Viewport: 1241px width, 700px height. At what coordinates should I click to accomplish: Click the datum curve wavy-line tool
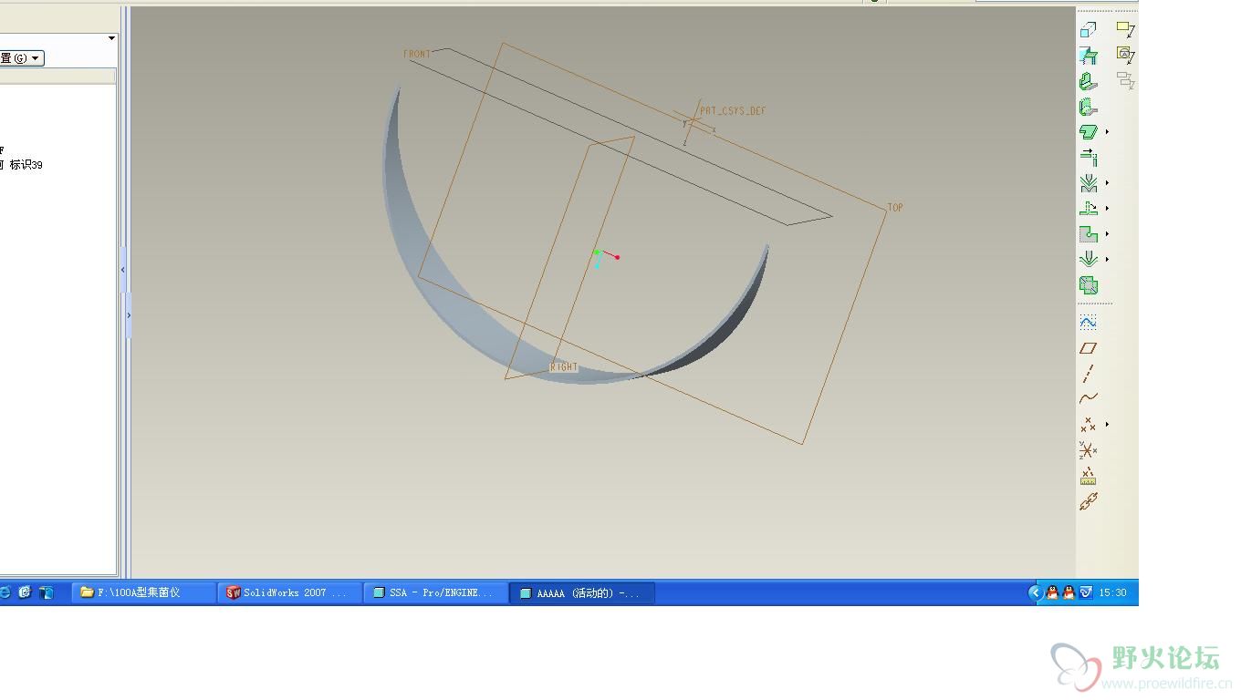(1088, 398)
